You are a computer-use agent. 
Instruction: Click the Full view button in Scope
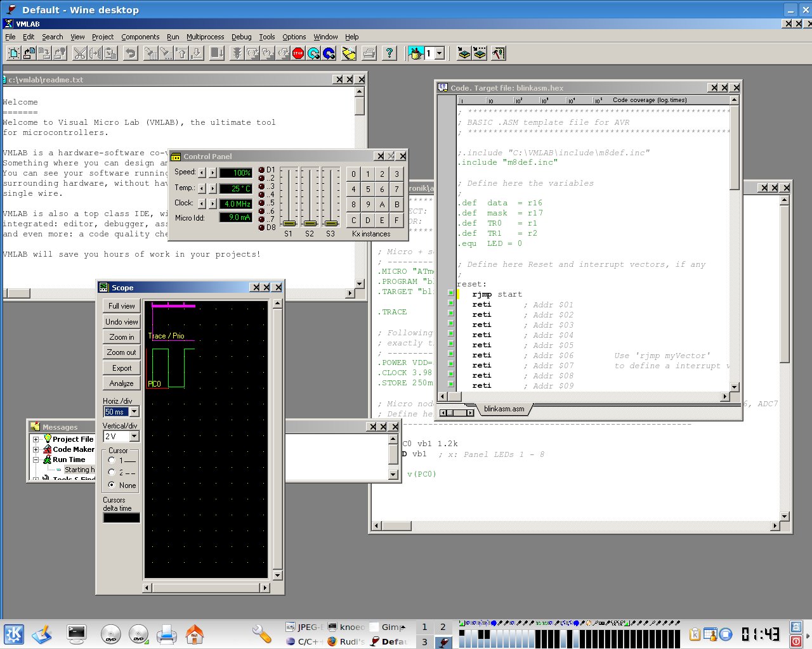[x=121, y=305]
